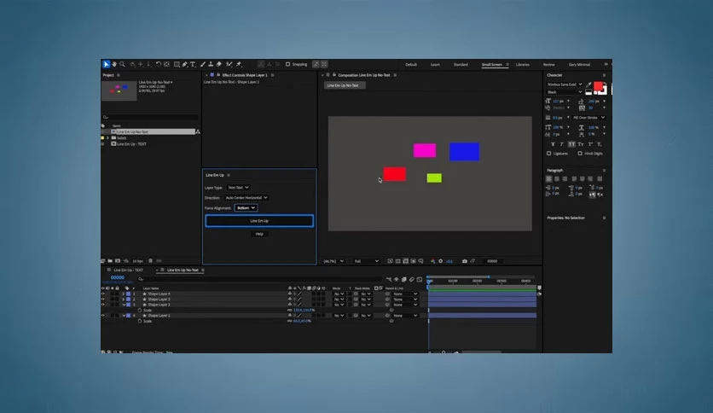This screenshot has width=713, height=413.
Task: Click the Line Em Up No-Text viewer breadcrumb
Action: point(345,85)
